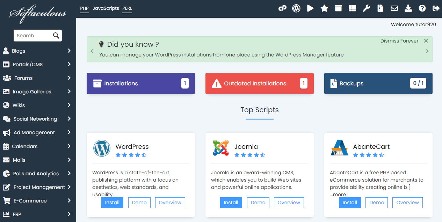Open backups zip file icon in toolbar
The height and width of the screenshot is (222, 442).
[x=380, y=8]
